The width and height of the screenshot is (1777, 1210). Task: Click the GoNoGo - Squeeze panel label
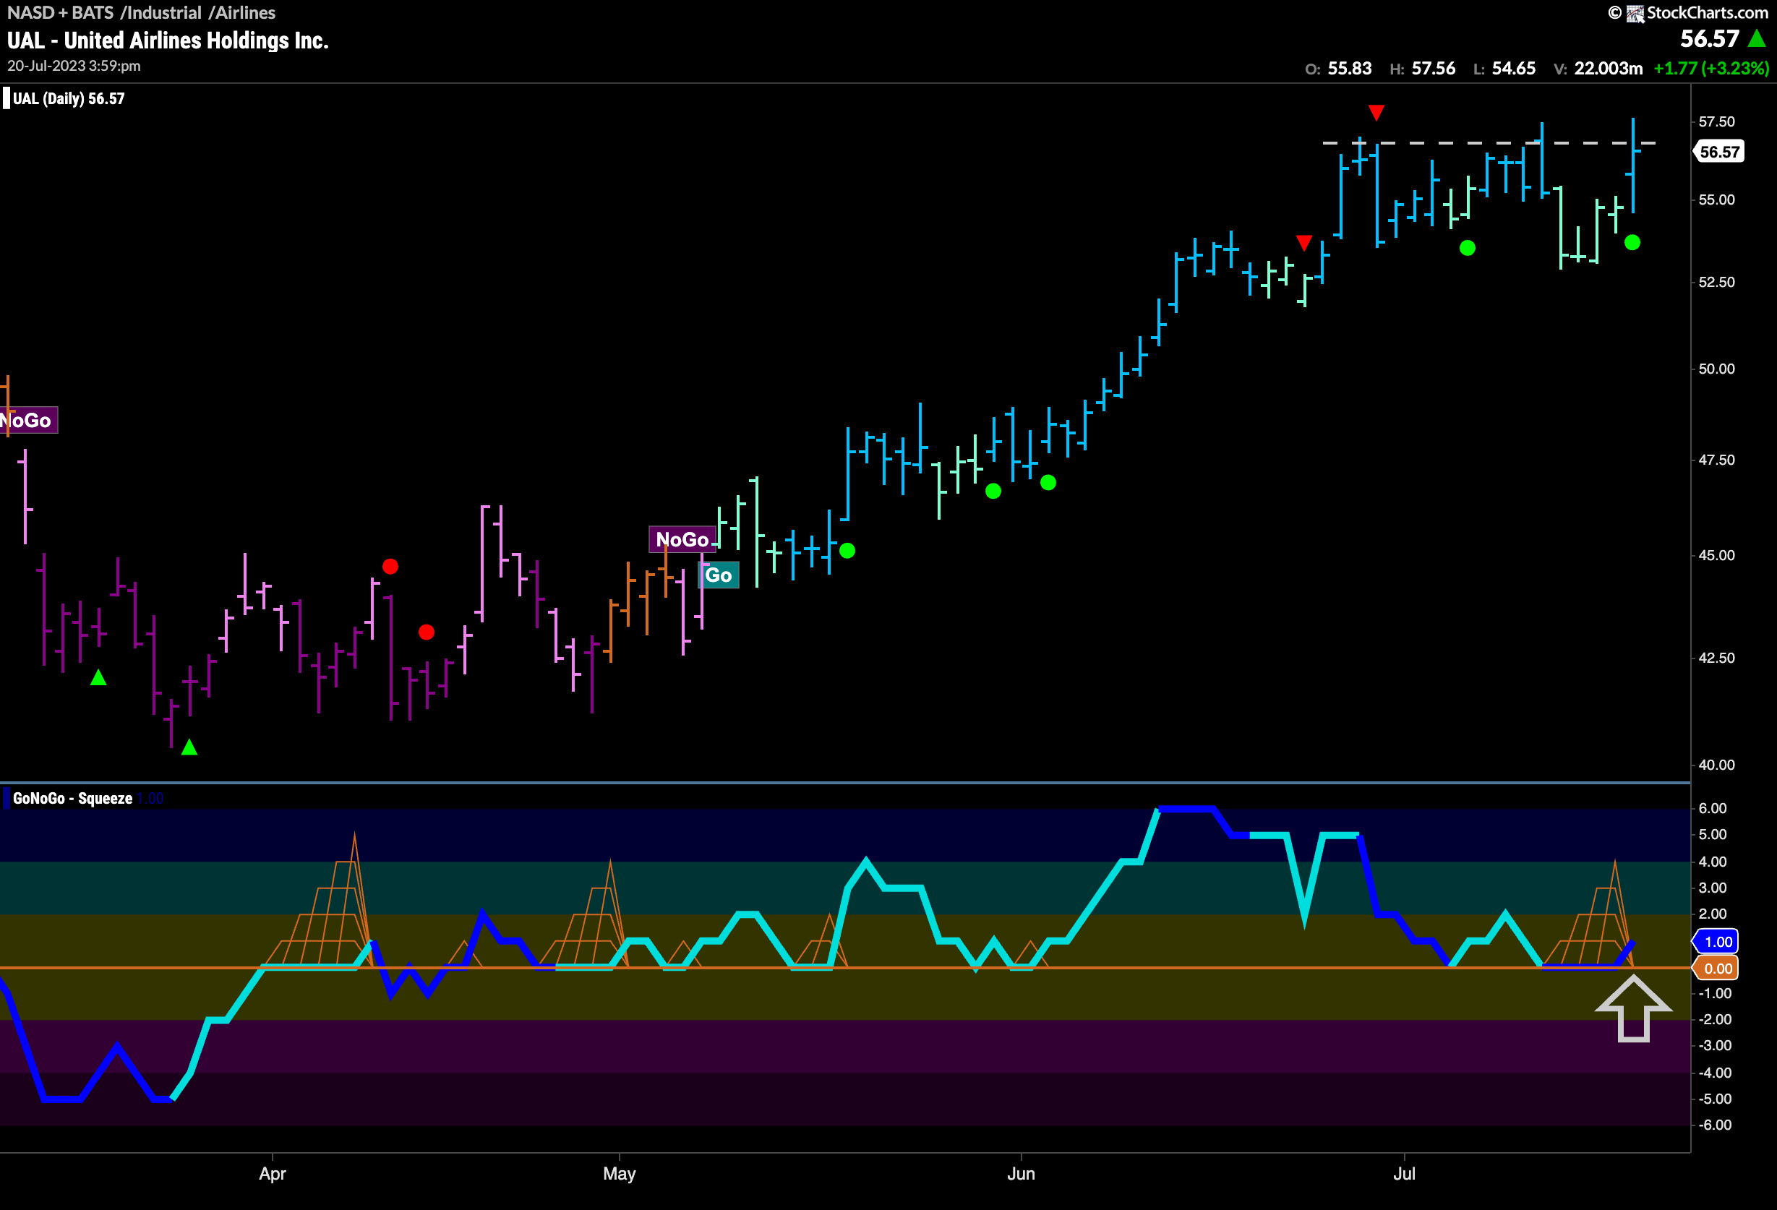point(72,798)
